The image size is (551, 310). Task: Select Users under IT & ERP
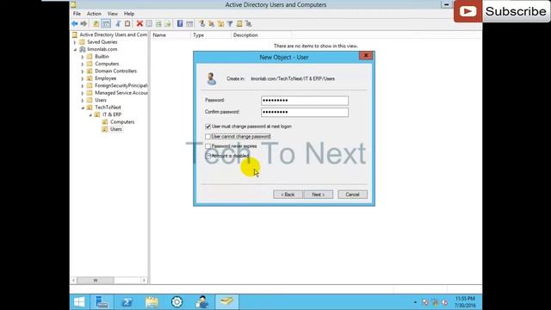[116, 129]
